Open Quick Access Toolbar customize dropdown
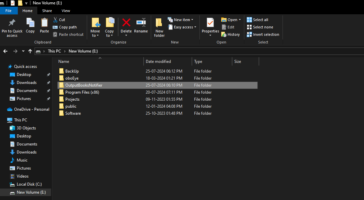 [26, 3]
